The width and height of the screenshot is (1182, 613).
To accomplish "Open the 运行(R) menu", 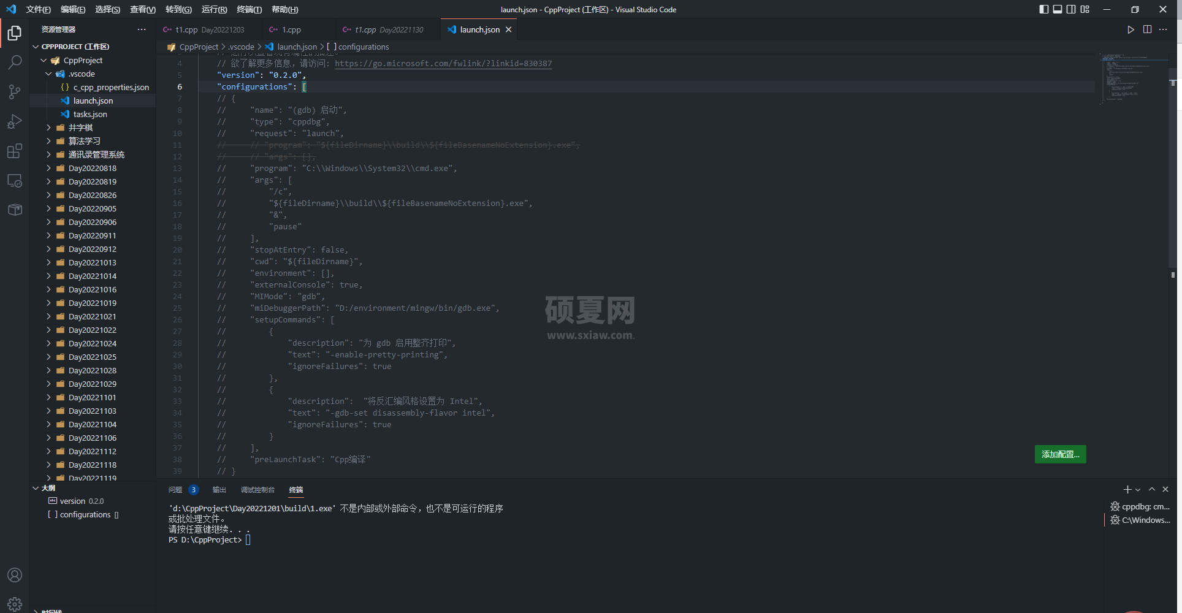I will (x=214, y=9).
